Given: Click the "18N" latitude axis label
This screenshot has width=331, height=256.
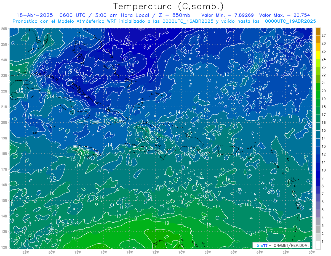Looking at the screenshot, I should (4, 154).
